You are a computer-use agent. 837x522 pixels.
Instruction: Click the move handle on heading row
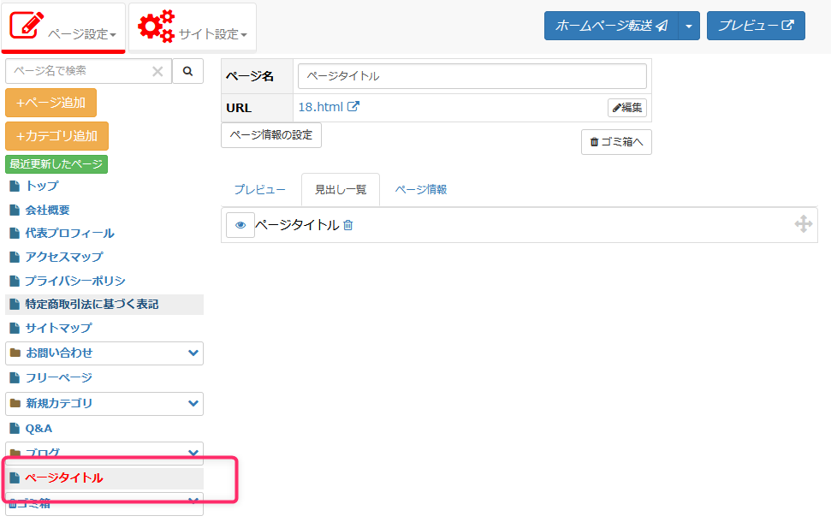(803, 224)
